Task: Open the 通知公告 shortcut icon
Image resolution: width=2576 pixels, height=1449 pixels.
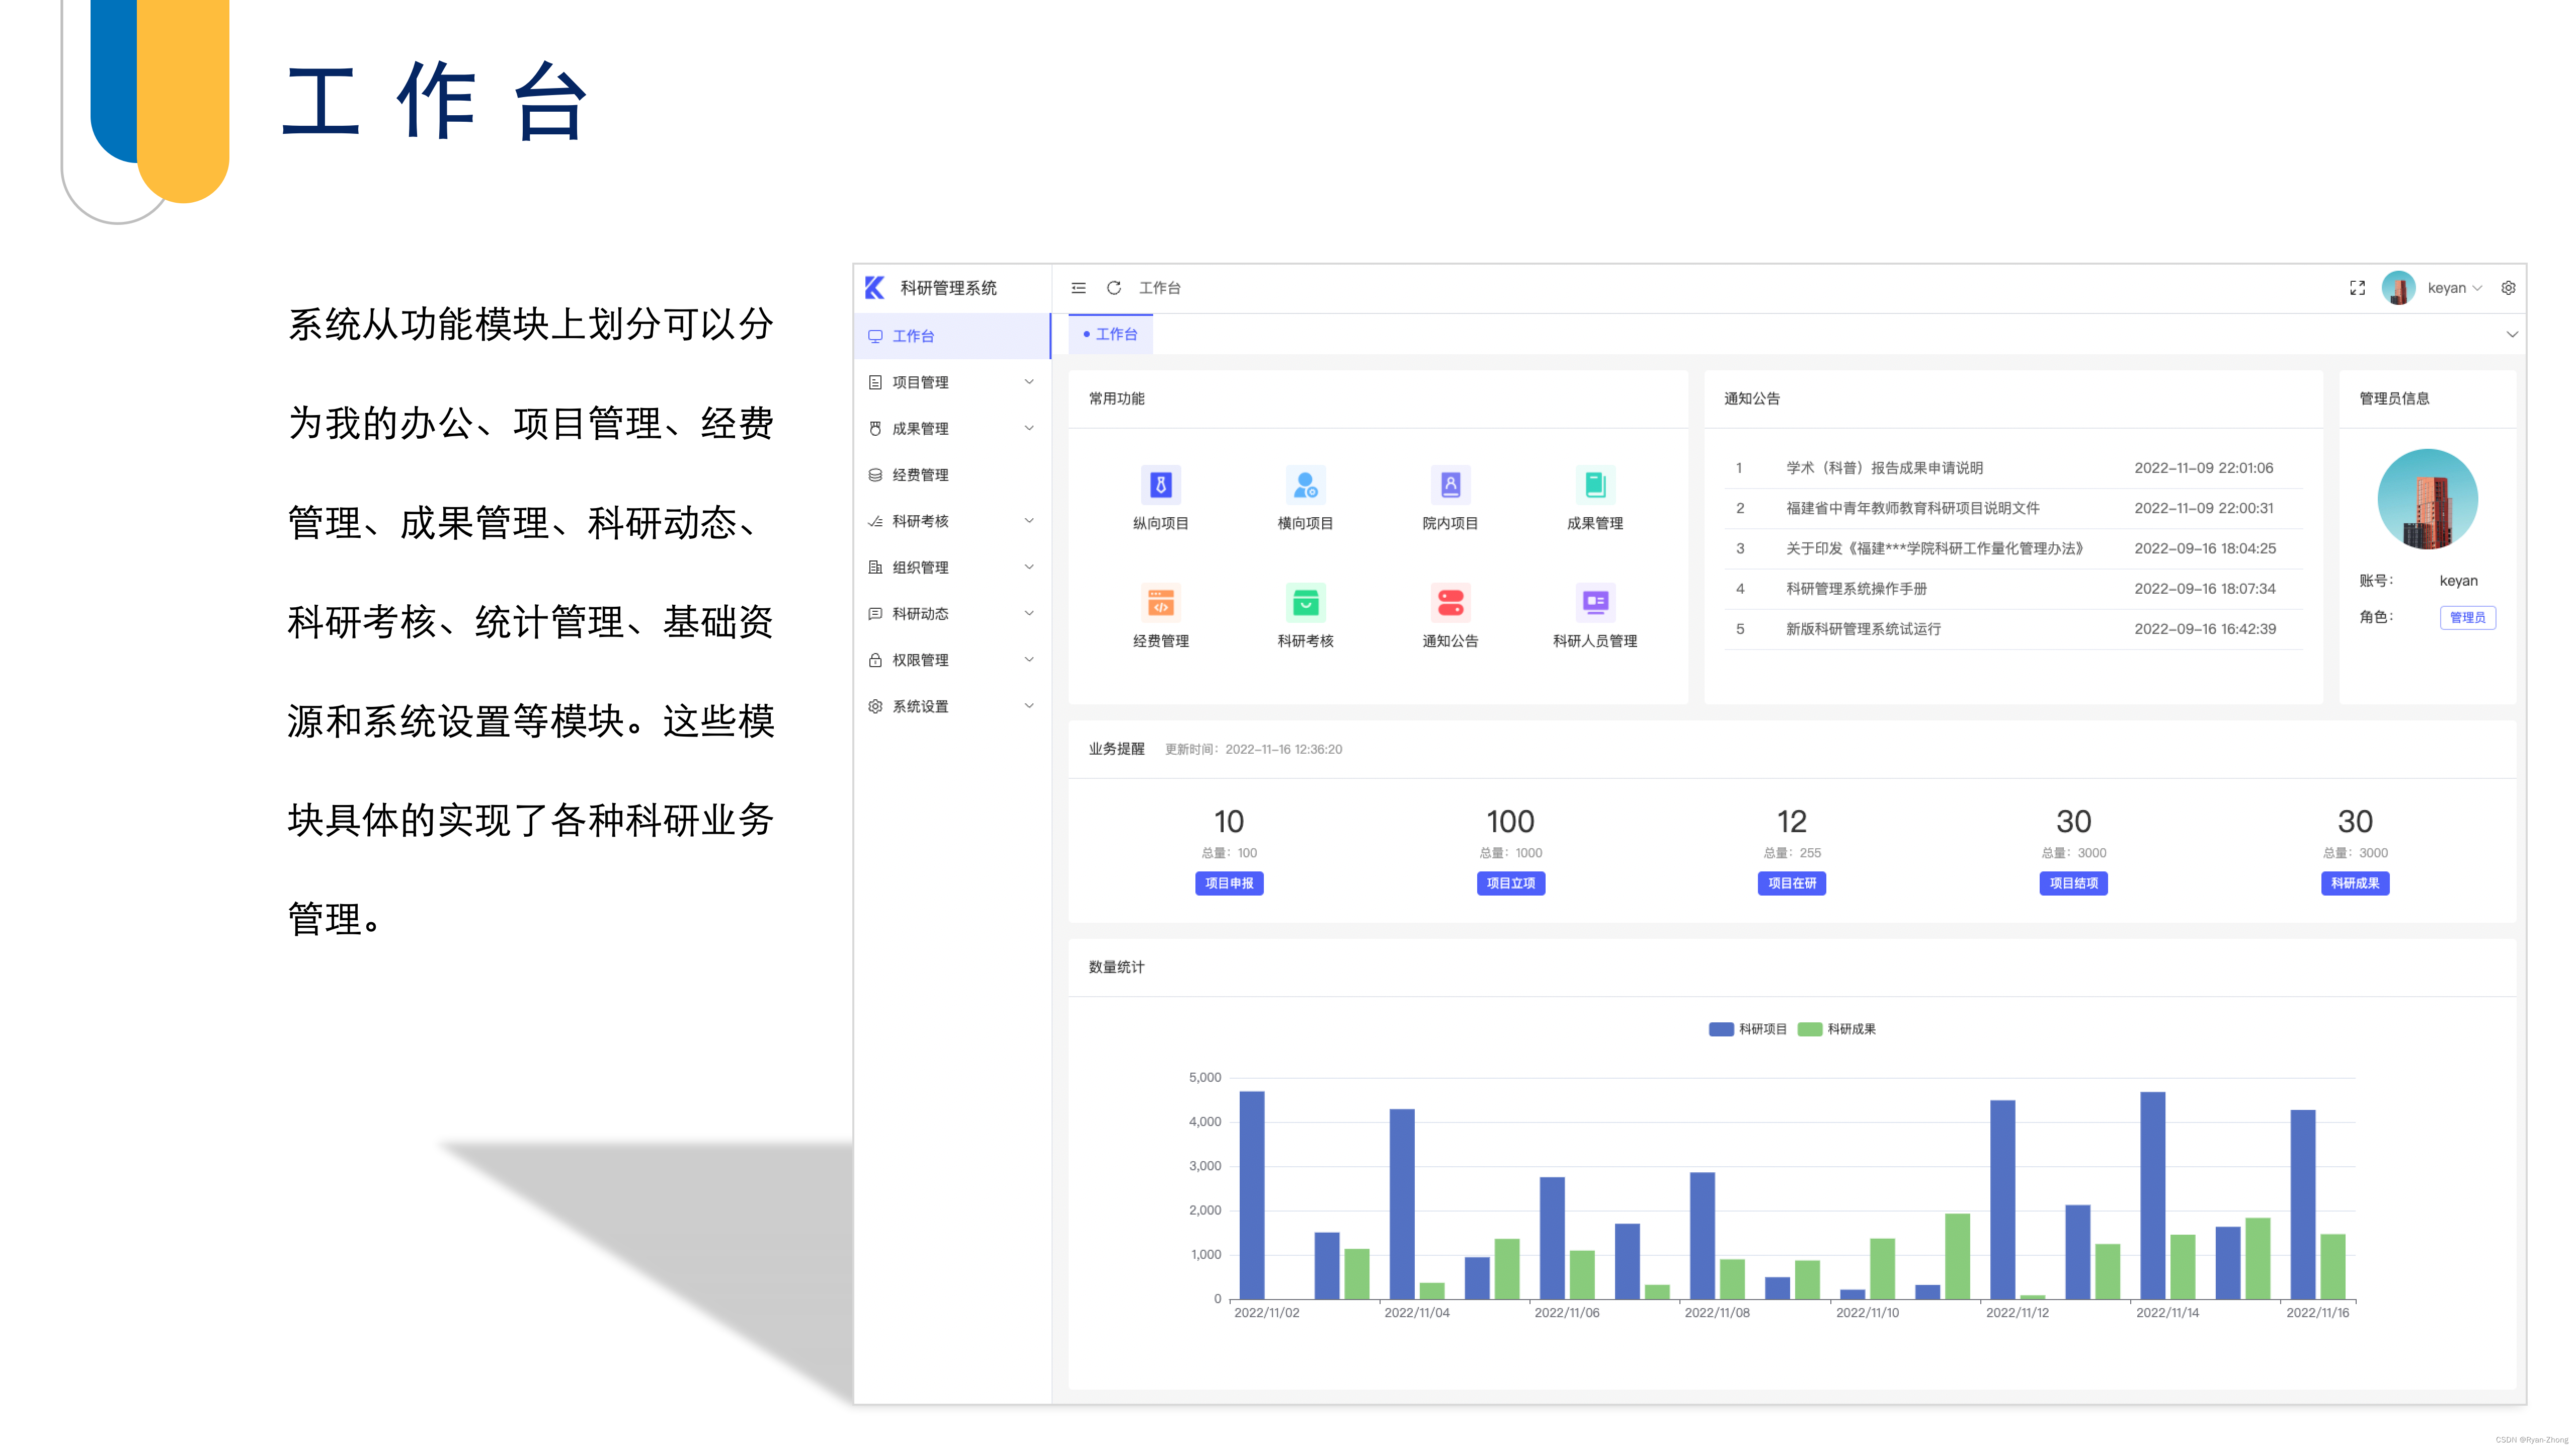Action: point(1450,603)
